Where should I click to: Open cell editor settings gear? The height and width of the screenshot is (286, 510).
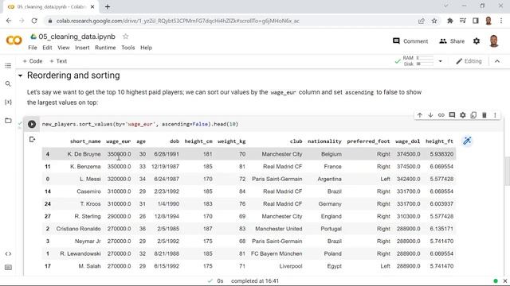click(x=462, y=115)
